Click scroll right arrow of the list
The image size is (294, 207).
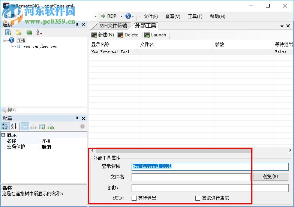(290, 150)
